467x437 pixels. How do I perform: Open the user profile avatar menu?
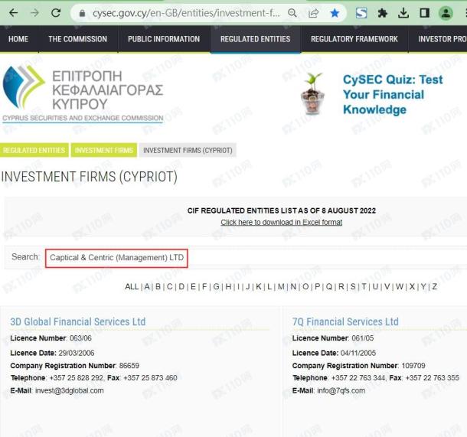(x=446, y=13)
